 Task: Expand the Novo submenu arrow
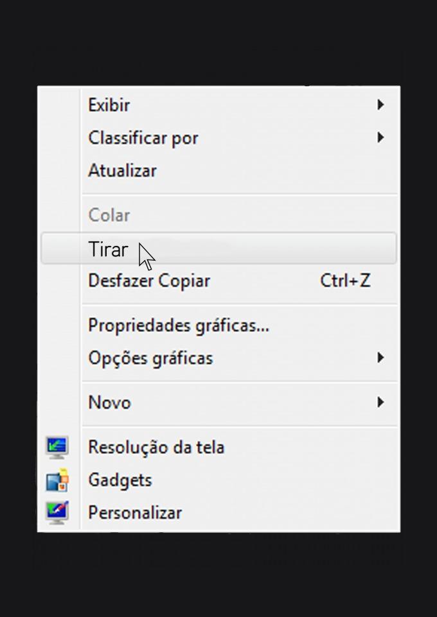tap(380, 403)
